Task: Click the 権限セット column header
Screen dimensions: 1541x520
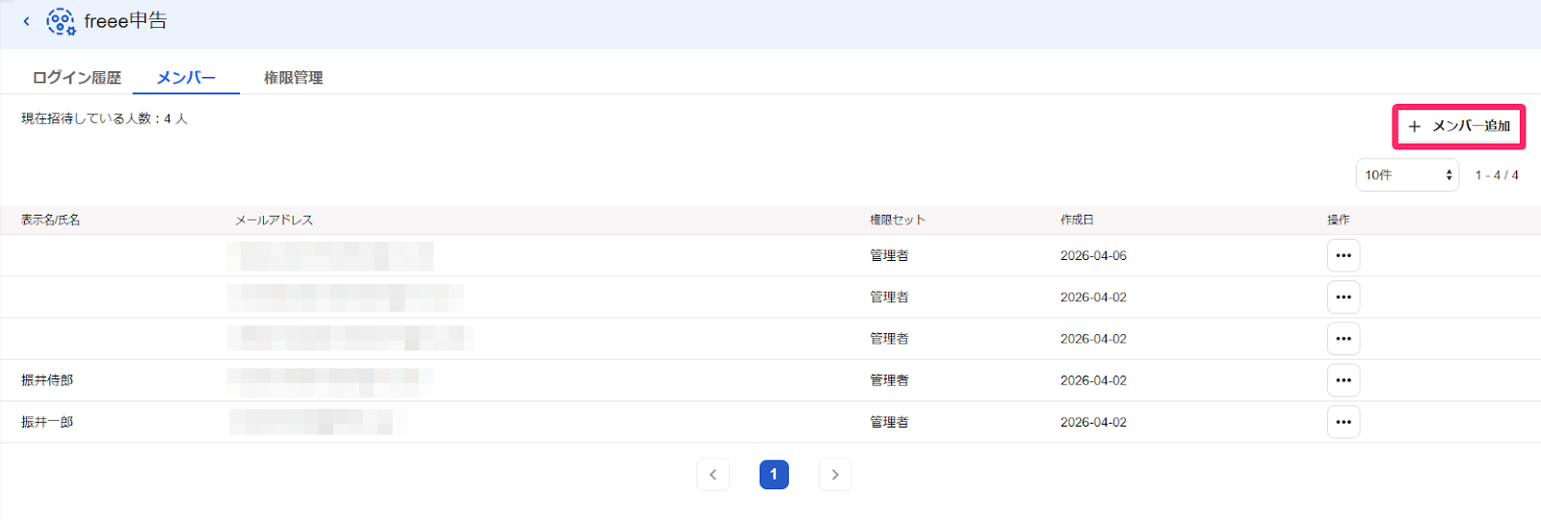Action: click(x=898, y=221)
